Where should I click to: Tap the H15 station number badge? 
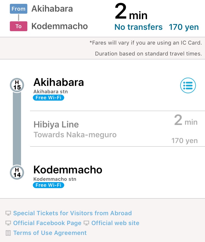point(17,85)
